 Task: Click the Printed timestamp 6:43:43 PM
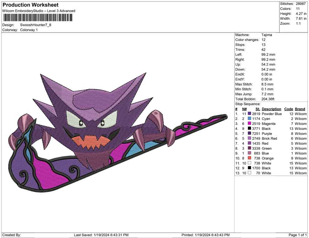click(221, 235)
